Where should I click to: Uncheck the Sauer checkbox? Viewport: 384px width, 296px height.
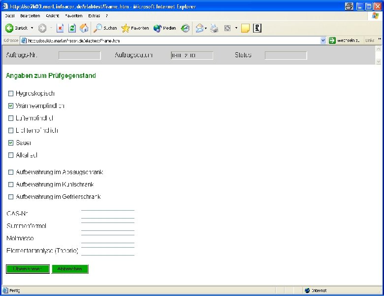click(x=11, y=143)
